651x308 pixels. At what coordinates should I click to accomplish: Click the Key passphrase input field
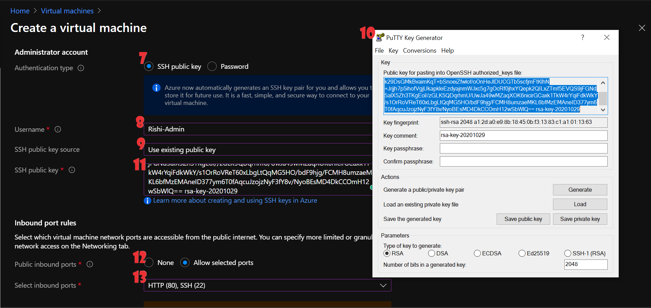523,148
